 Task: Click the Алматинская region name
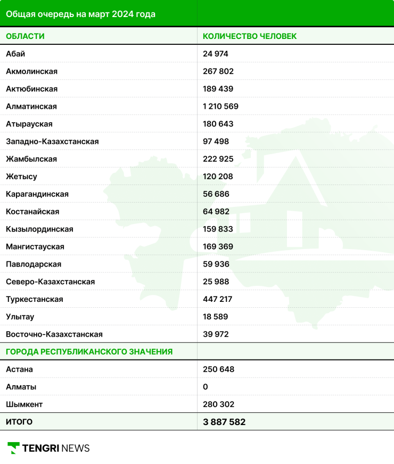(31, 107)
